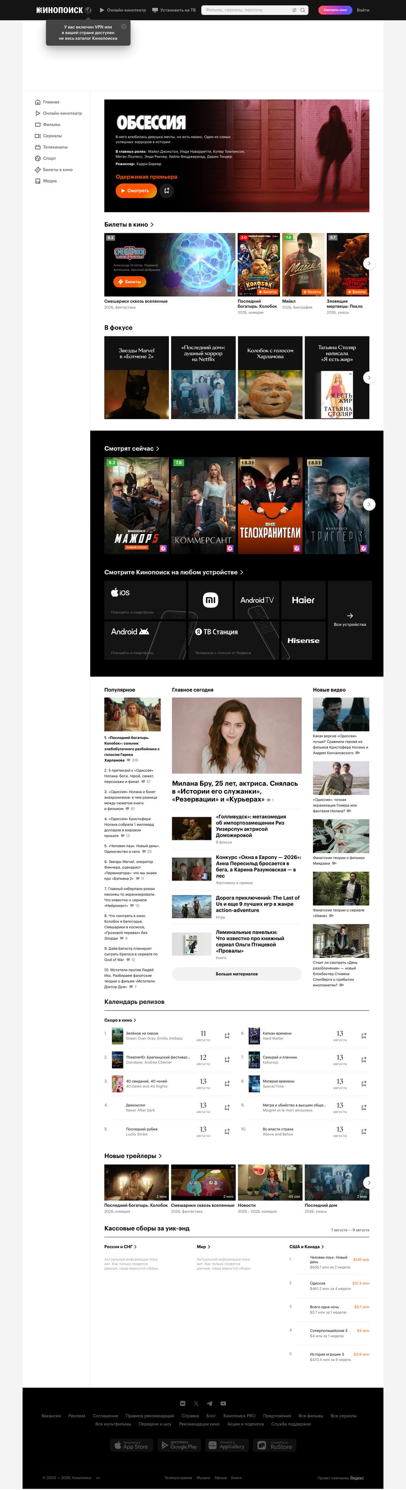The width and height of the screenshot is (406, 1490).
Task: Open the Майкл ticket poster
Action: (x=303, y=264)
